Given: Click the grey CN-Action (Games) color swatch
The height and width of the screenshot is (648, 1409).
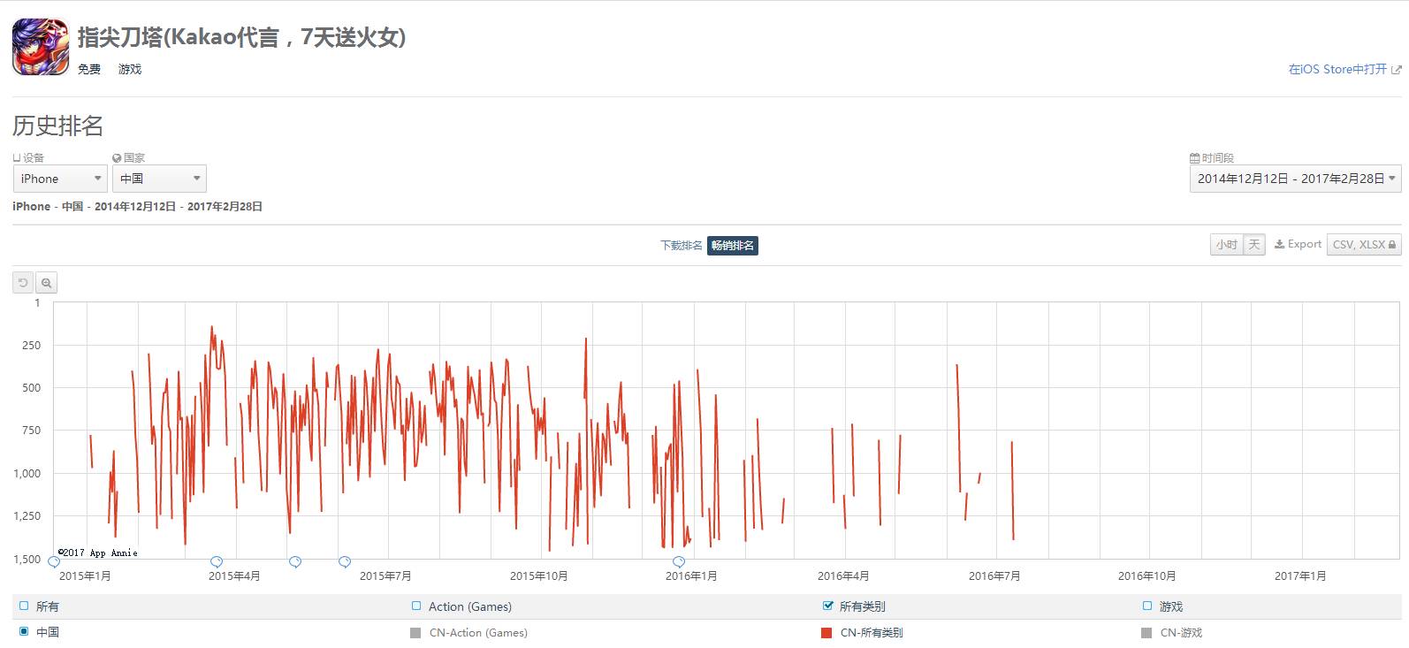Looking at the screenshot, I should tap(415, 633).
